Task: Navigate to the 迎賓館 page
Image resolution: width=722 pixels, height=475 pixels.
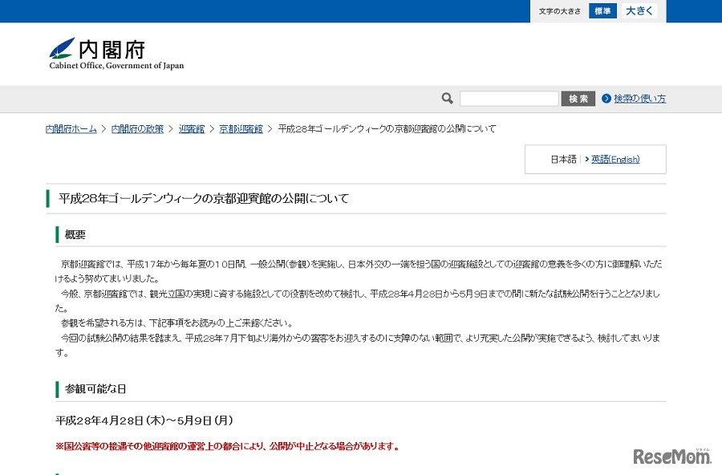Action: click(x=191, y=128)
